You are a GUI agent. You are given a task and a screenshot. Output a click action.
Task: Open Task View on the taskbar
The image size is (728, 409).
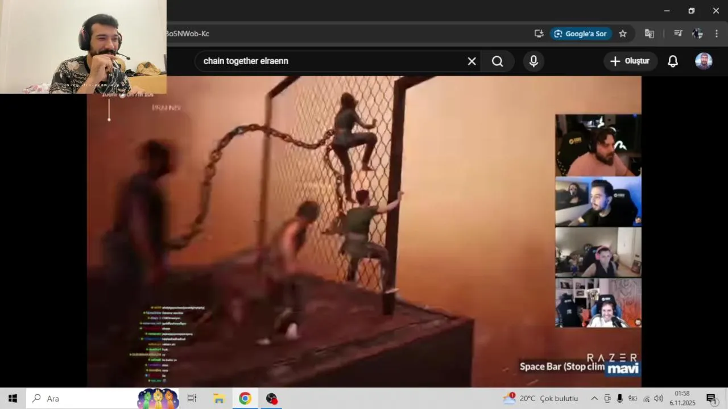(x=192, y=398)
